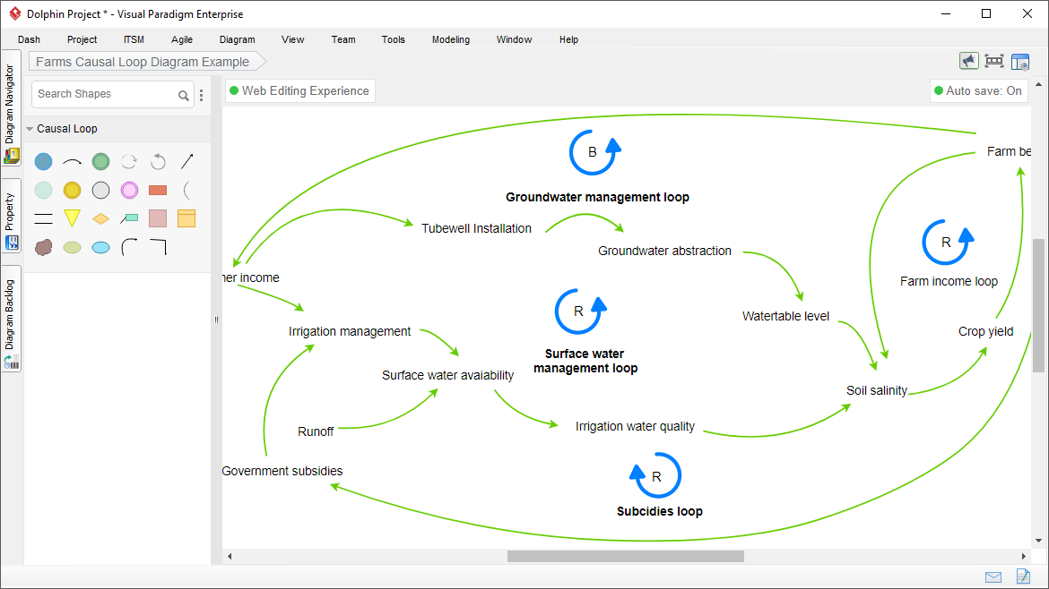The width and height of the screenshot is (1049, 589).
Task: Open the panel layout settings icon
Action: click(x=1020, y=62)
